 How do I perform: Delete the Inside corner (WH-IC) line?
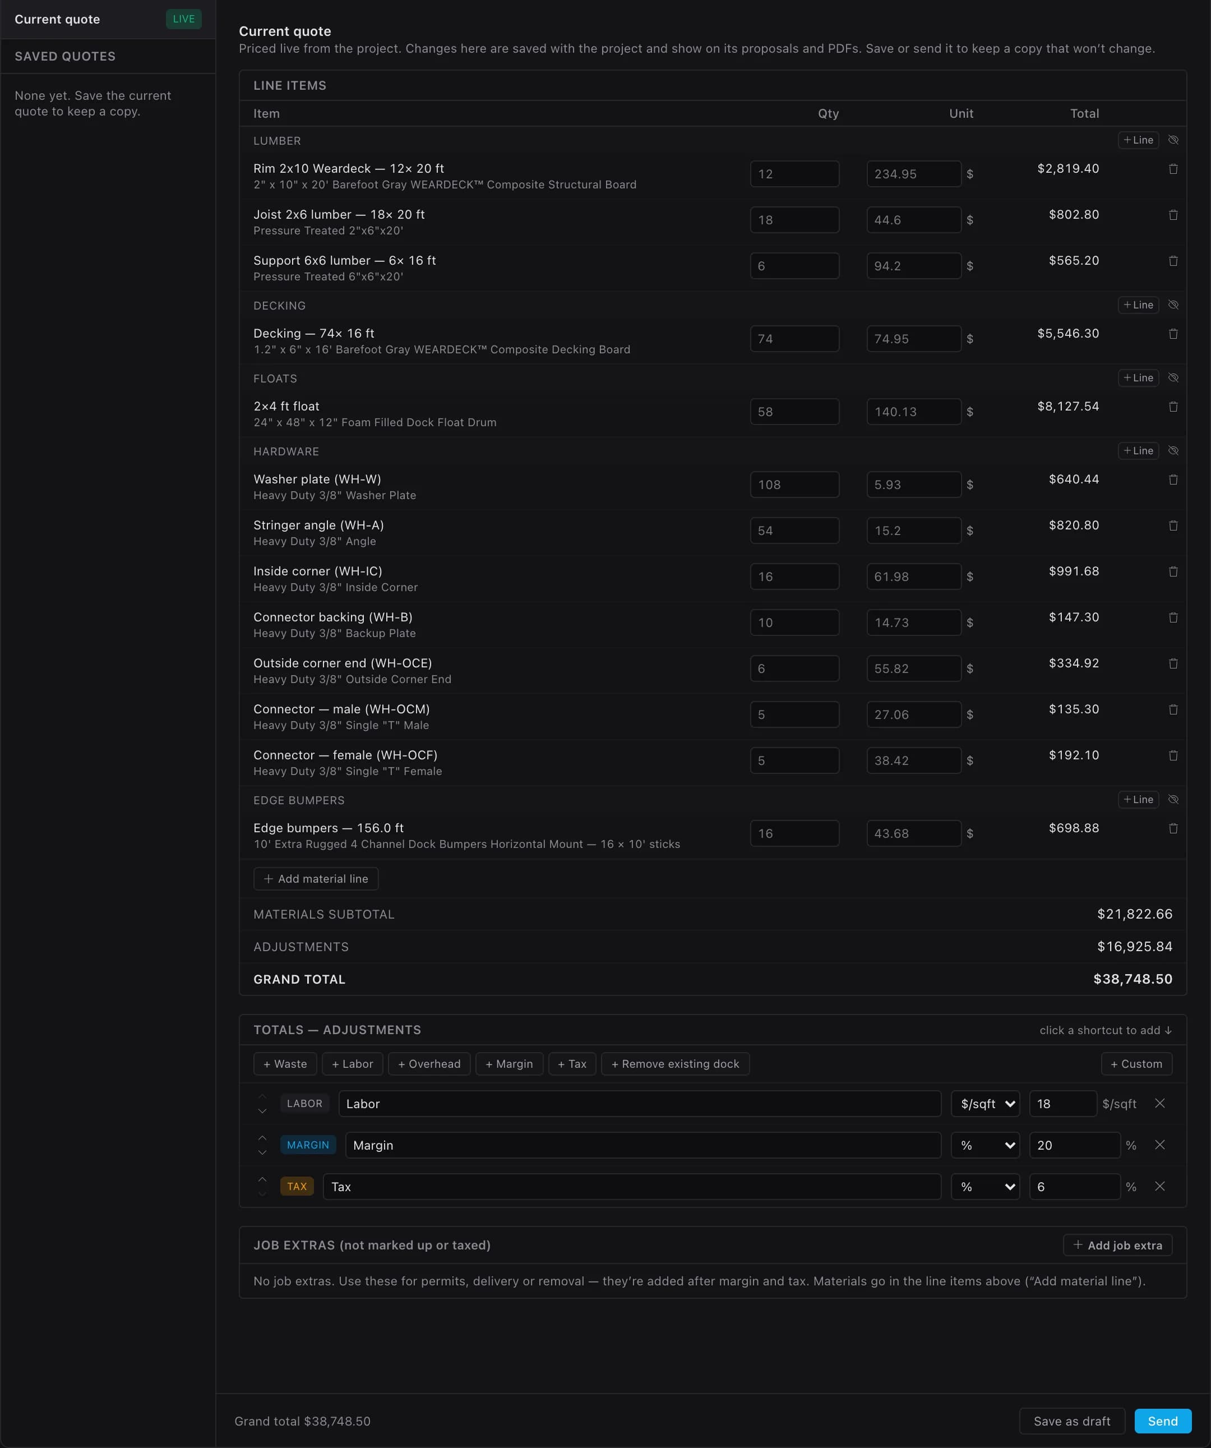pos(1173,571)
